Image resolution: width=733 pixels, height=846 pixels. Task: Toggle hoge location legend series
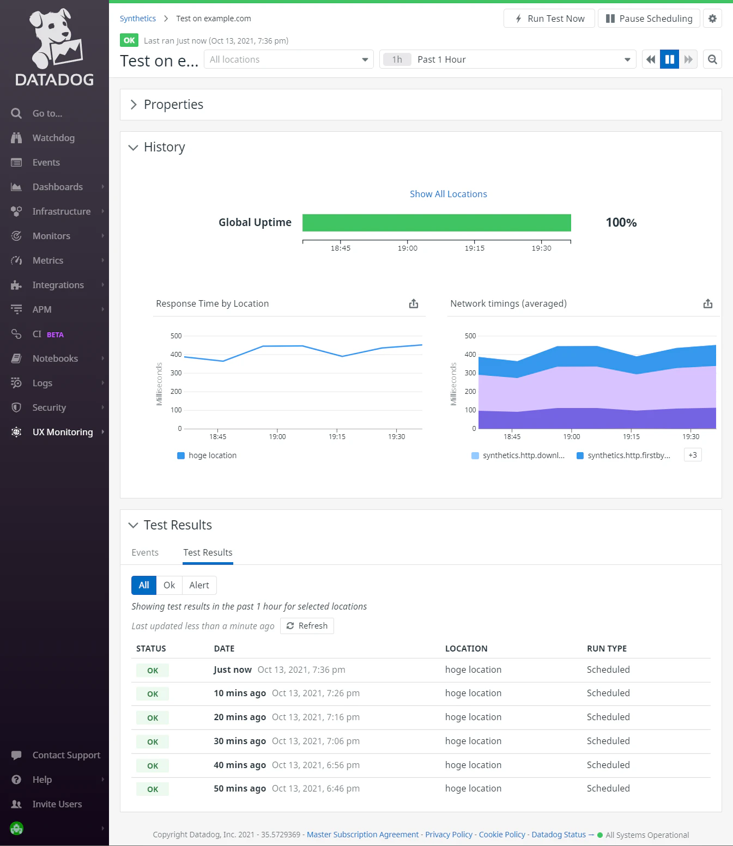[207, 455]
